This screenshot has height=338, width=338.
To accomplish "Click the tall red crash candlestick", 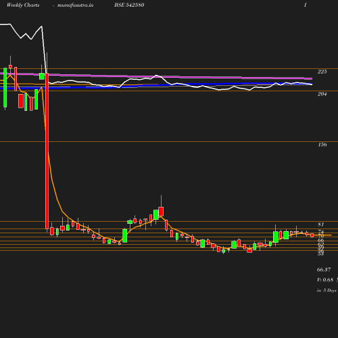I will 47,151.
